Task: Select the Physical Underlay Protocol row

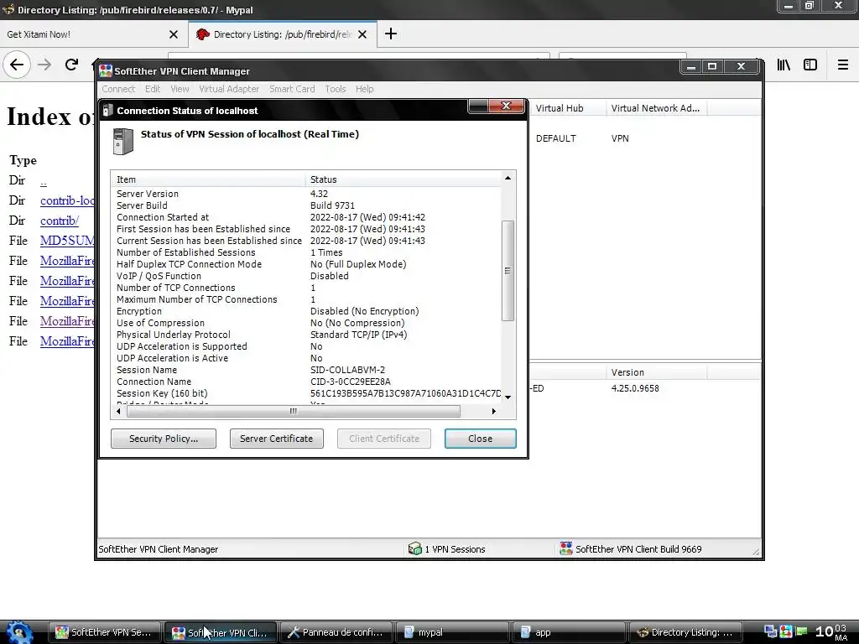Action: tap(305, 335)
